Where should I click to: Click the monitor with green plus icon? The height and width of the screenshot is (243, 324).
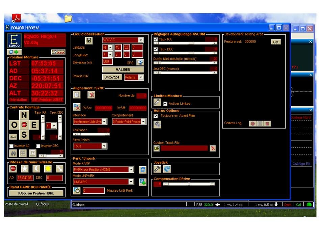point(14,52)
